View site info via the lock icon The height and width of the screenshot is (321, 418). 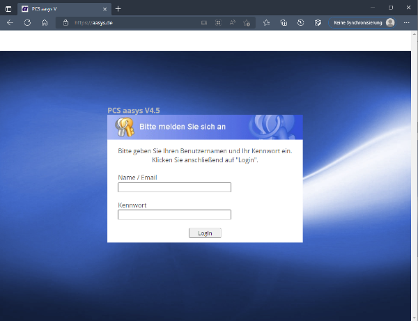tap(65, 23)
